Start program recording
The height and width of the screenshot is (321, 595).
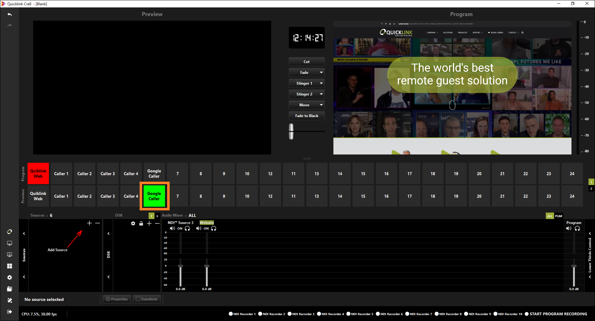[556, 314]
